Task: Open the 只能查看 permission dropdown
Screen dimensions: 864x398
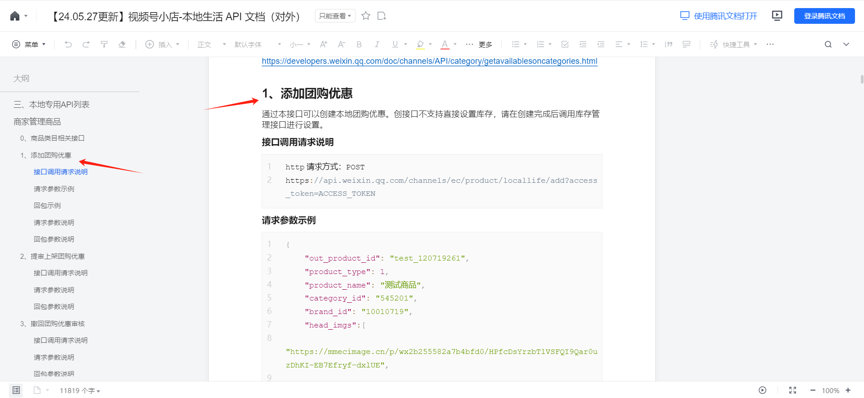Action: (335, 16)
